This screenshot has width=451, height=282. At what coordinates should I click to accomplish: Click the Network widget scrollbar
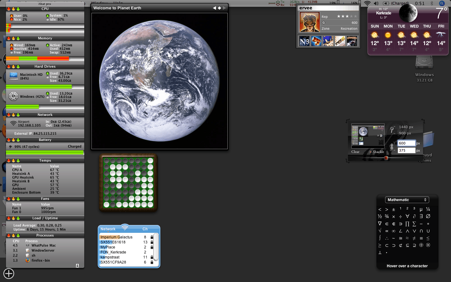click(157, 247)
